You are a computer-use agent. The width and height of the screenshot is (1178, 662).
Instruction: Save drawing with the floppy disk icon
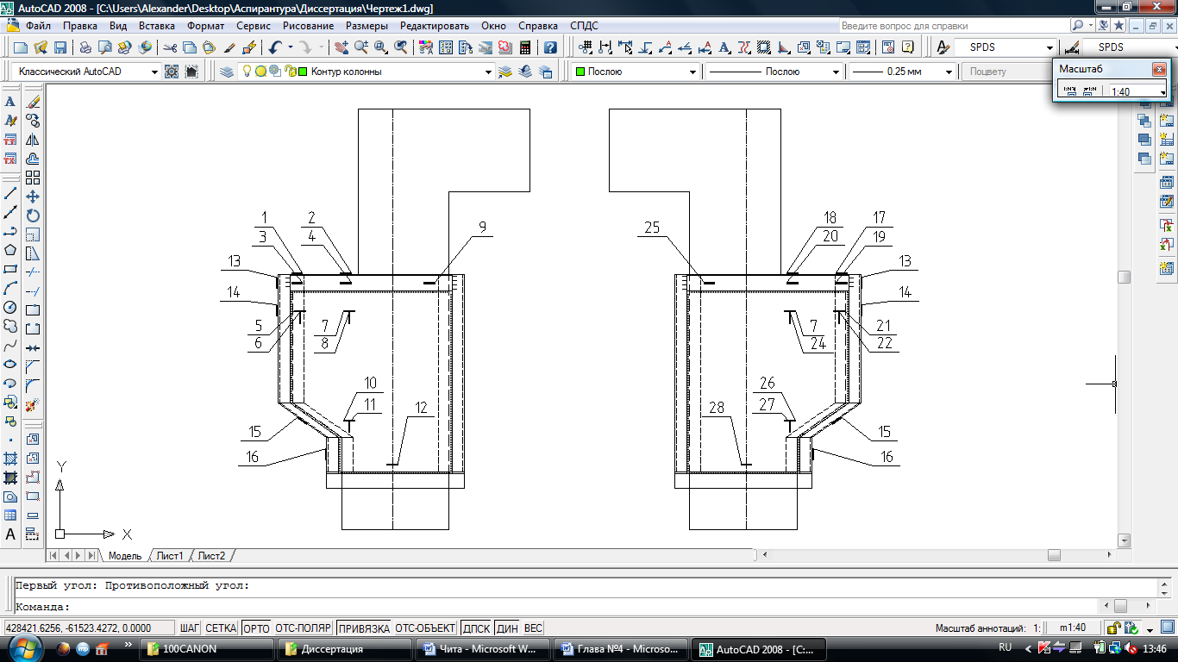pos(60,47)
